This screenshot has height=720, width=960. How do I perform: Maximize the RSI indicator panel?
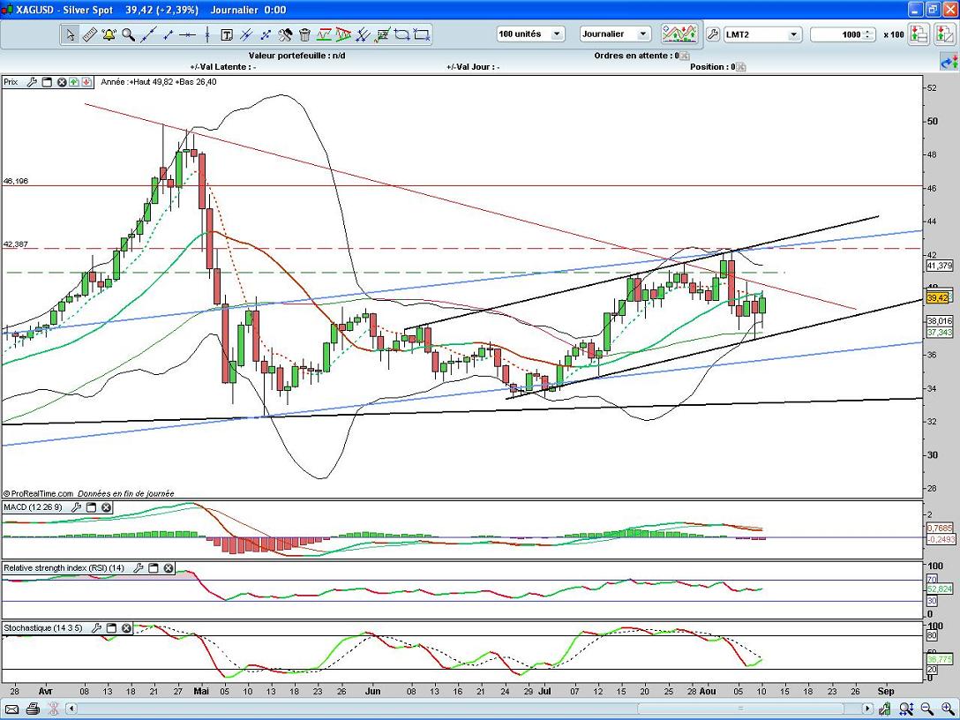pyautogui.click(x=153, y=568)
